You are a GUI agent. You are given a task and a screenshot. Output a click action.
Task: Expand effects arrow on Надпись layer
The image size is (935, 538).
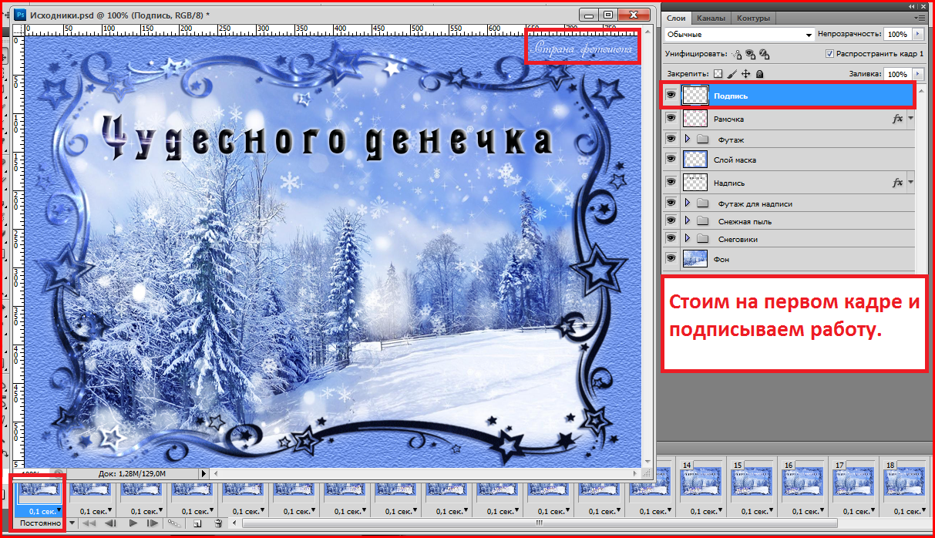(910, 183)
